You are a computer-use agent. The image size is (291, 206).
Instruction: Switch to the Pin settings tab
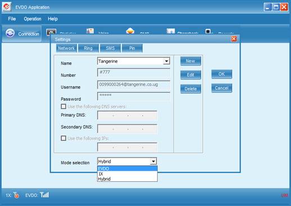pyautogui.click(x=132, y=48)
